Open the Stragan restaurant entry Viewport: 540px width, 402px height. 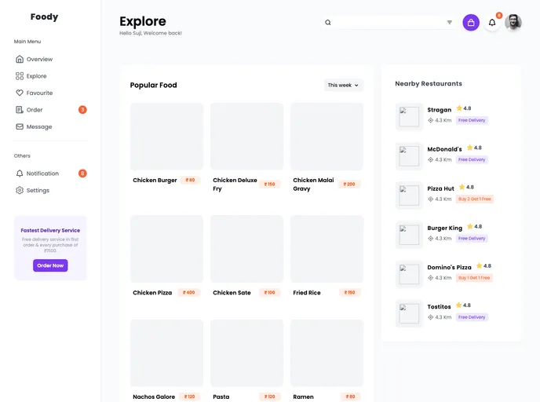pos(439,110)
